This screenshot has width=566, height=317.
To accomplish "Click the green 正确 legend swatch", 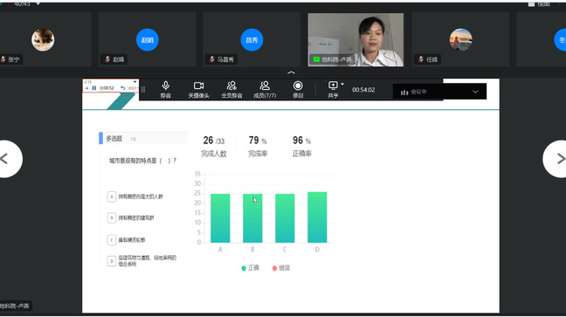I will tap(244, 268).
